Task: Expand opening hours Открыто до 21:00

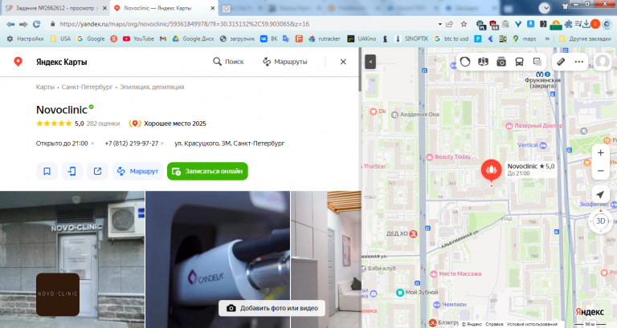Action: [65, 144]
